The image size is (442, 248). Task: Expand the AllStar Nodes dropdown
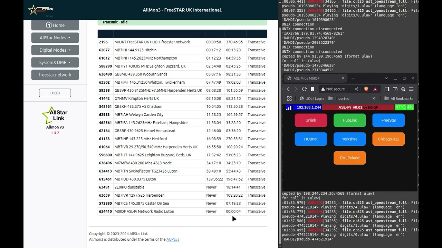point(55,38)
